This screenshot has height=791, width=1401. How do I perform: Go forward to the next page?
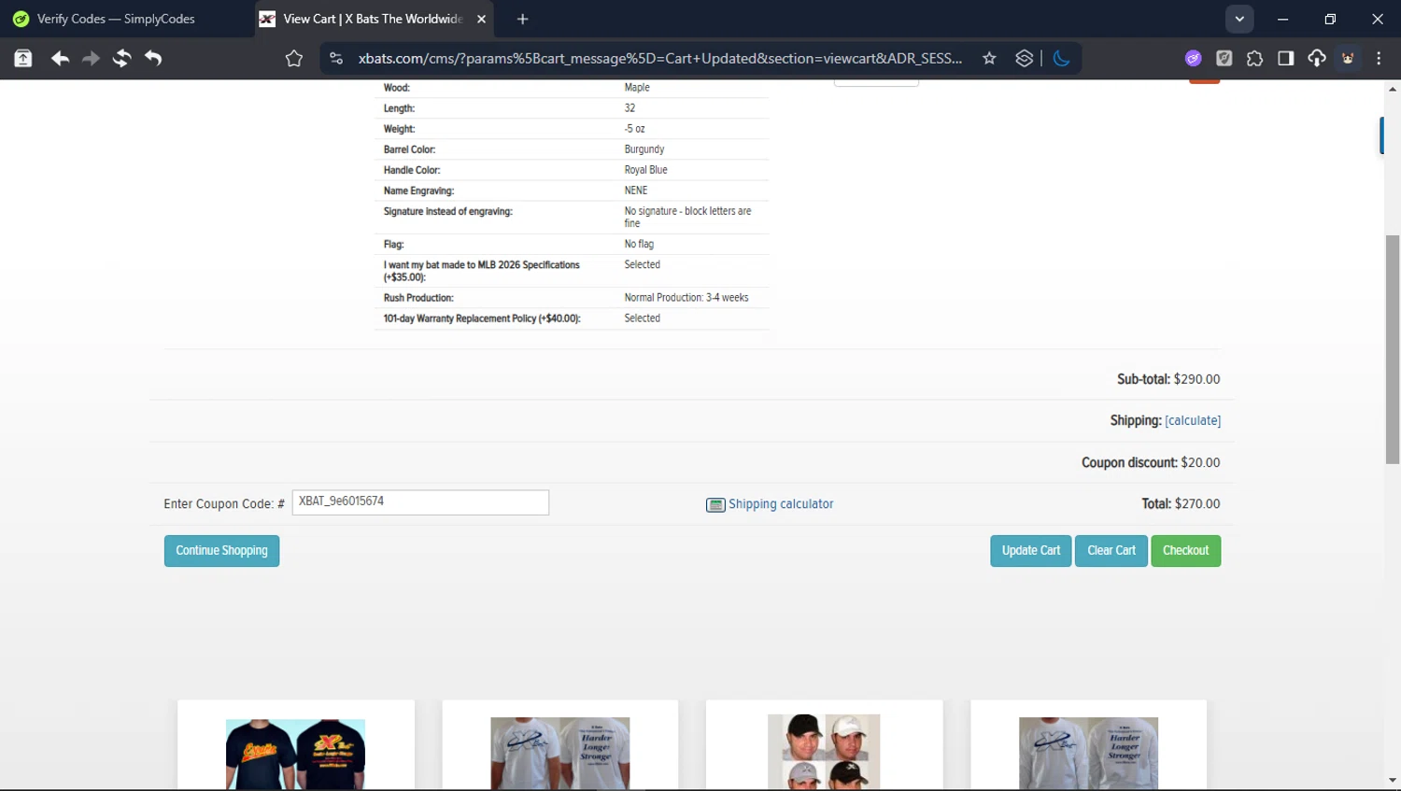click(x=91, y=59)
